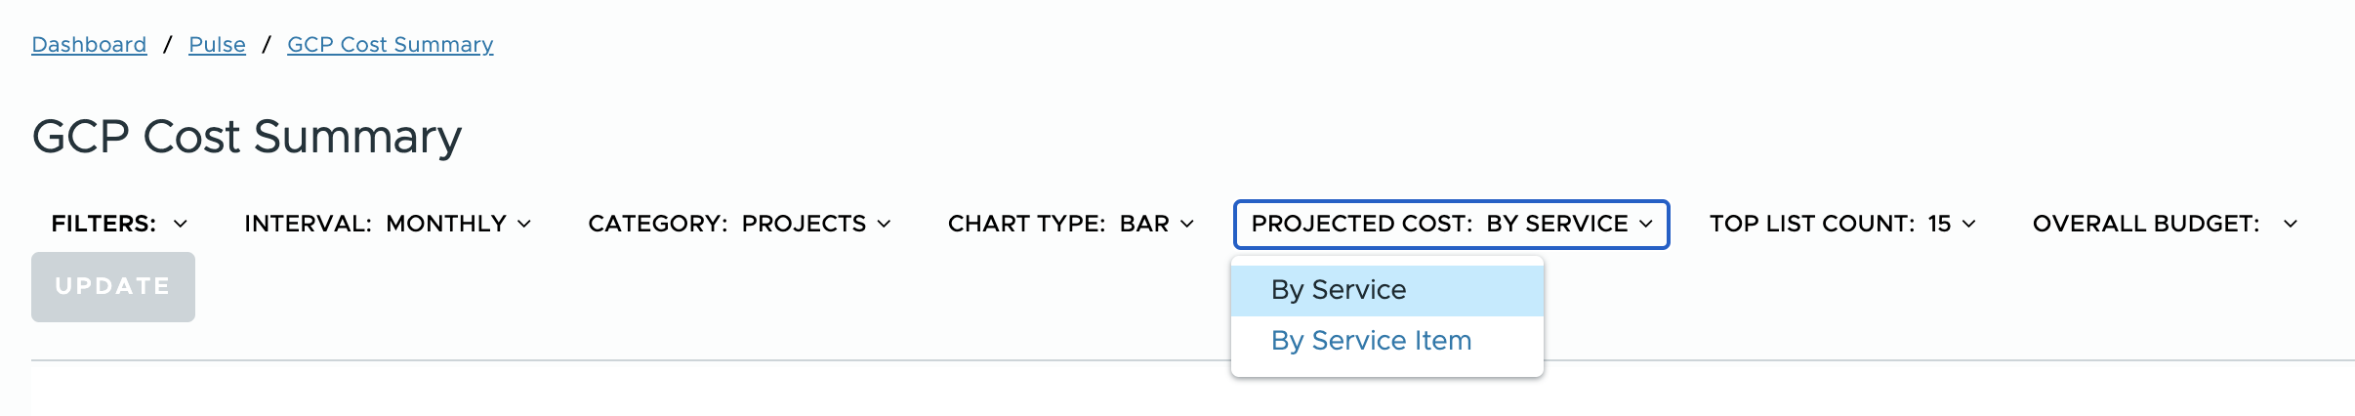The image size is (2355, 416).
Task: Open the Filters dropdown
Action: [118, 224]
